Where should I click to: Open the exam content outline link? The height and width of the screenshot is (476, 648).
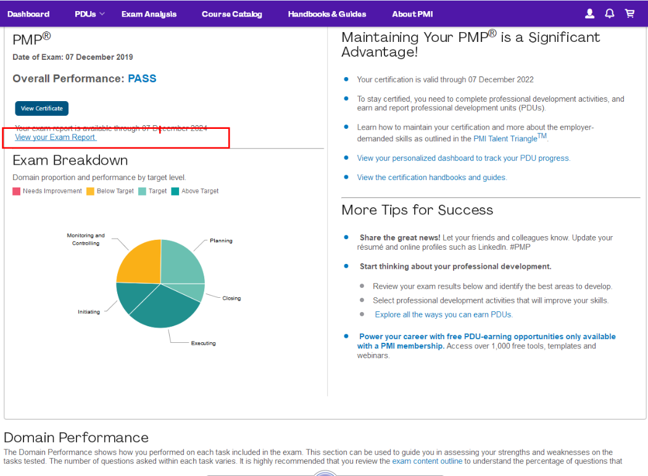tap(427, 461)
